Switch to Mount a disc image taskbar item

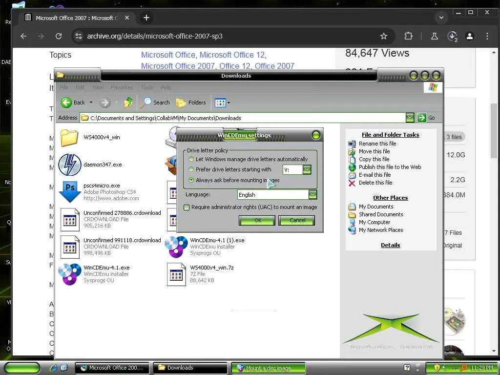point(268,368)
